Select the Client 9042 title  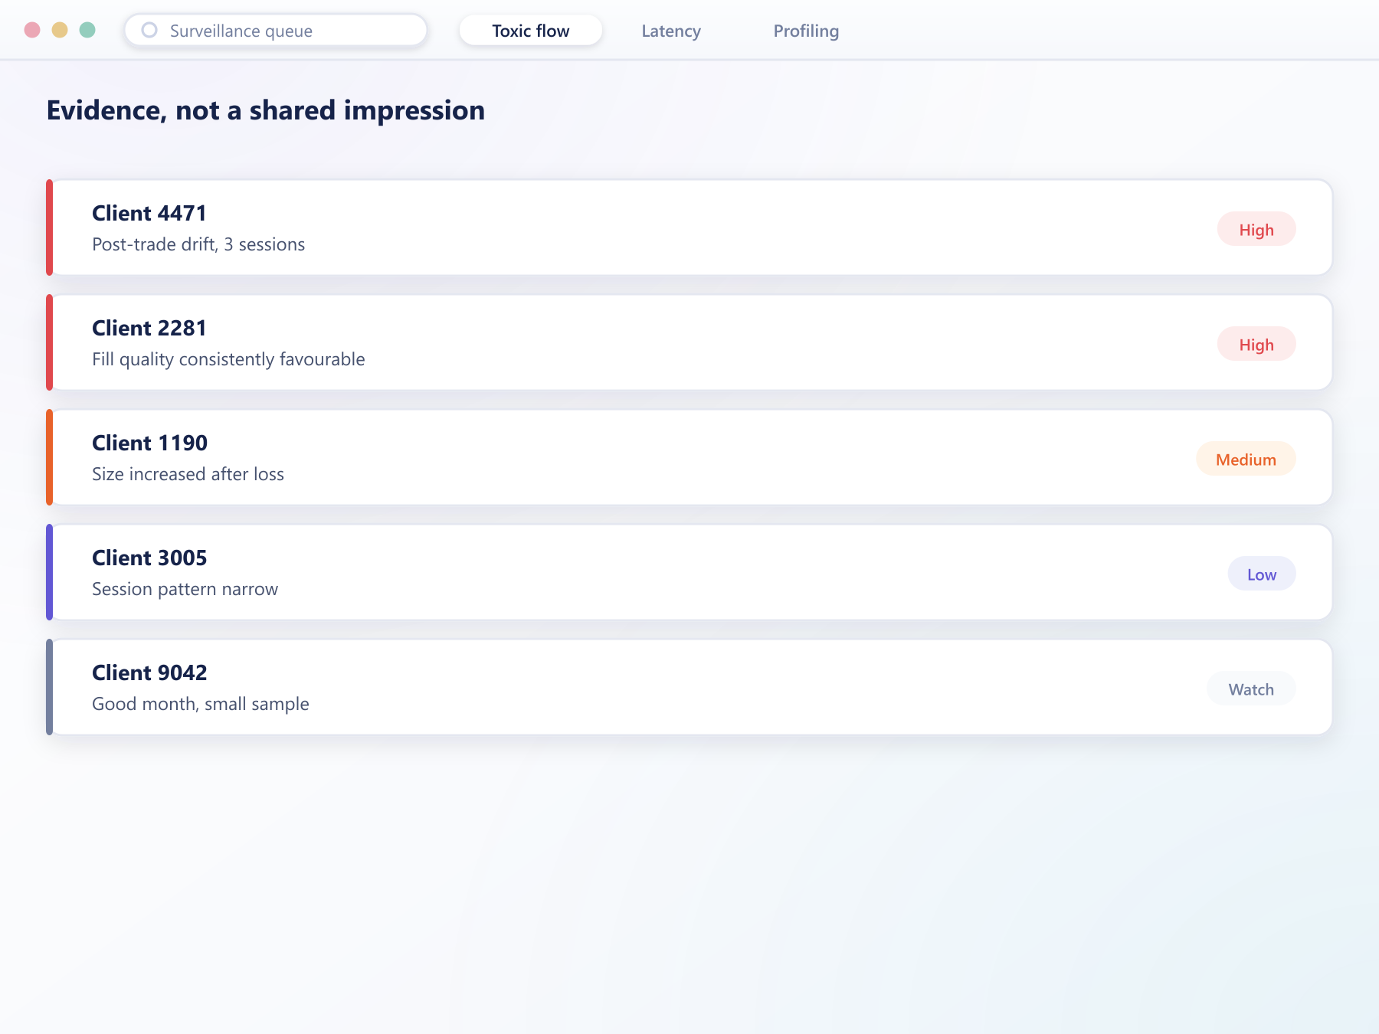coord(149,672)
